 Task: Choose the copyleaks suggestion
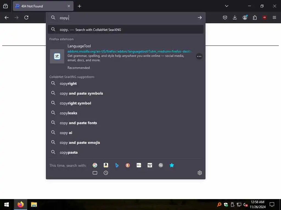[x=125, y=113]
